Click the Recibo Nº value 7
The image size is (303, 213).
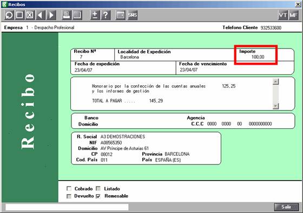tap(81, 57)
